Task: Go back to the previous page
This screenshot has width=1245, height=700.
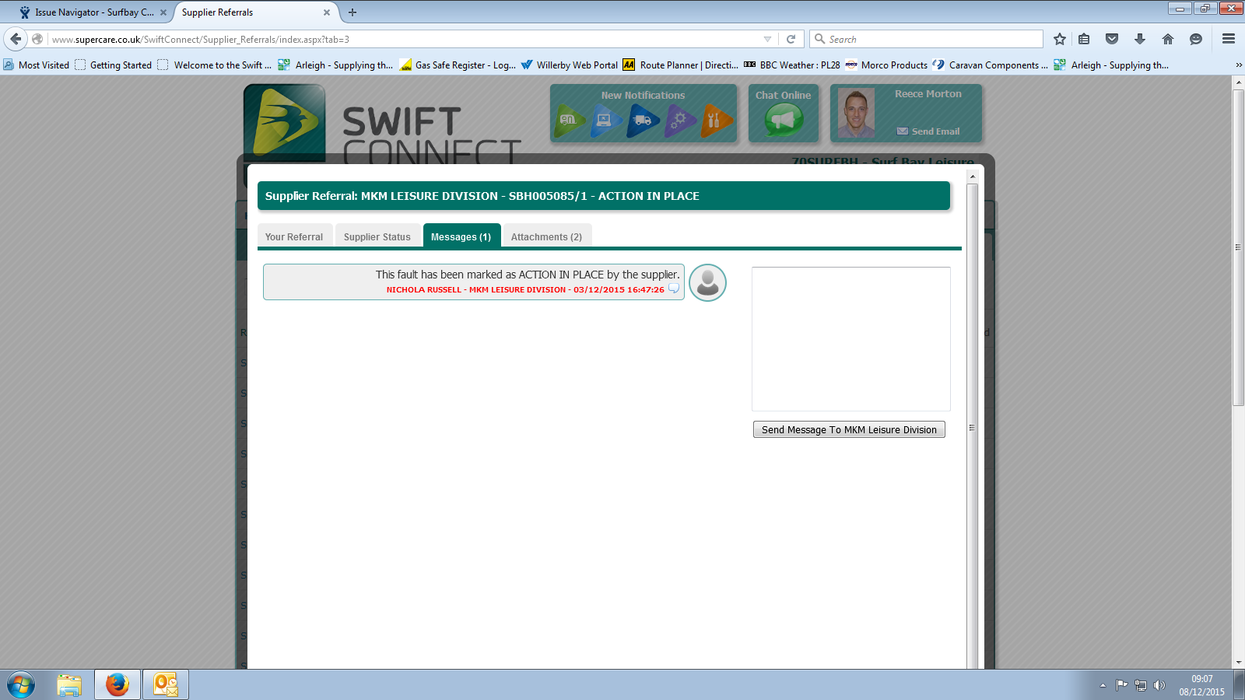Action: pyautogui.click(x=16, y=39)
